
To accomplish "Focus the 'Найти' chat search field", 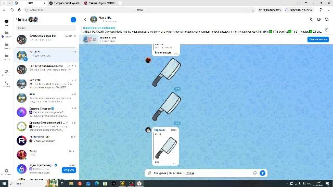I will tap(46, 28).
